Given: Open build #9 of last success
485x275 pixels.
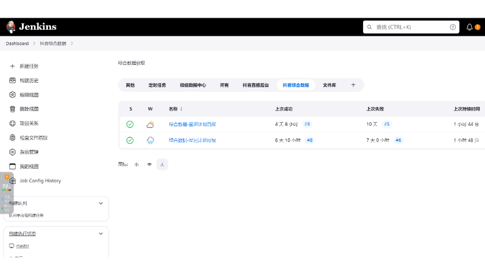Looking at the screenshot, I should tap(307, 124).
